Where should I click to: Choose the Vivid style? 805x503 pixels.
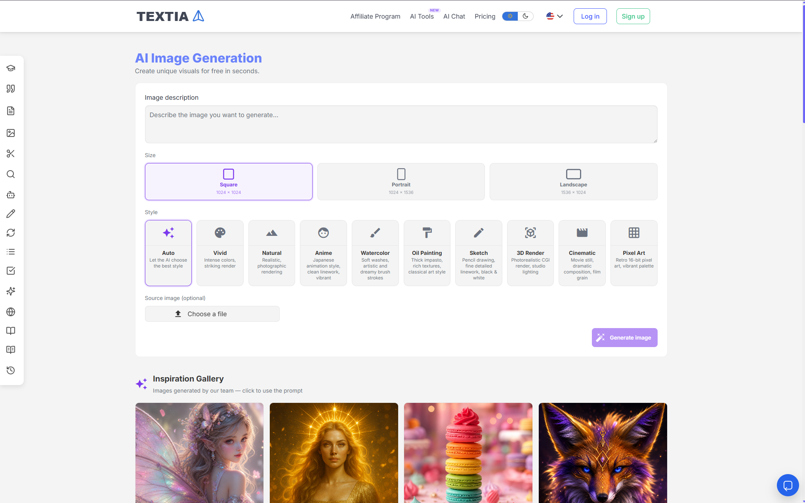[220, 253]
